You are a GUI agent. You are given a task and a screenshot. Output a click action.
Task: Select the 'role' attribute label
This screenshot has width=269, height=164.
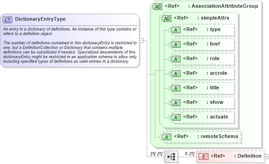[214, 58]
